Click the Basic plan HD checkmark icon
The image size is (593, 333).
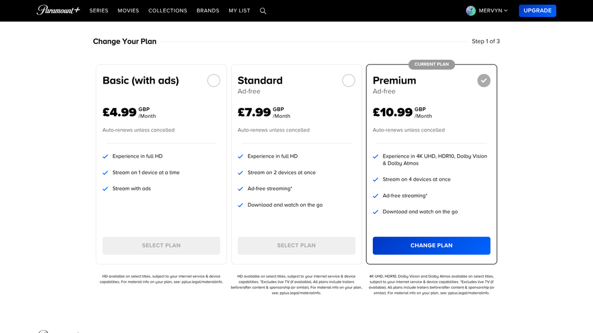(106, 156)
